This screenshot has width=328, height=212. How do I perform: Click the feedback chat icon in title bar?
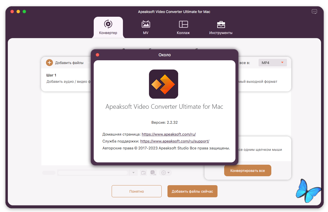(x=314, y=12)
